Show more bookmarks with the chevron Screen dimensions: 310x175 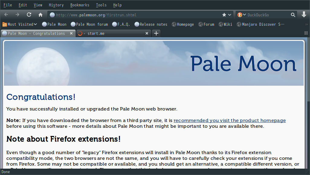tap(306, 25)
